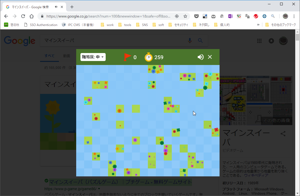This screenshot has width=300, height=196.
Task: Open the red swirl extension icon
Action: (256, 16)
